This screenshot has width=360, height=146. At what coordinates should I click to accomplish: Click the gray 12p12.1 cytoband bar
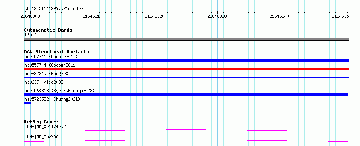186,39
